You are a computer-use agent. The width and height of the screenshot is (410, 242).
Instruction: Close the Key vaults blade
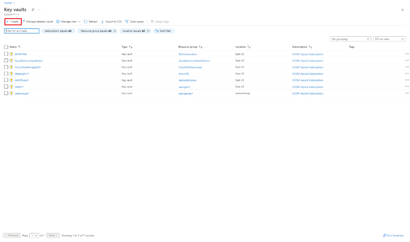click(403, 10)
